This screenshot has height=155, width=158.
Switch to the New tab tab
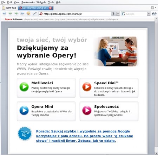pos(9,8)
